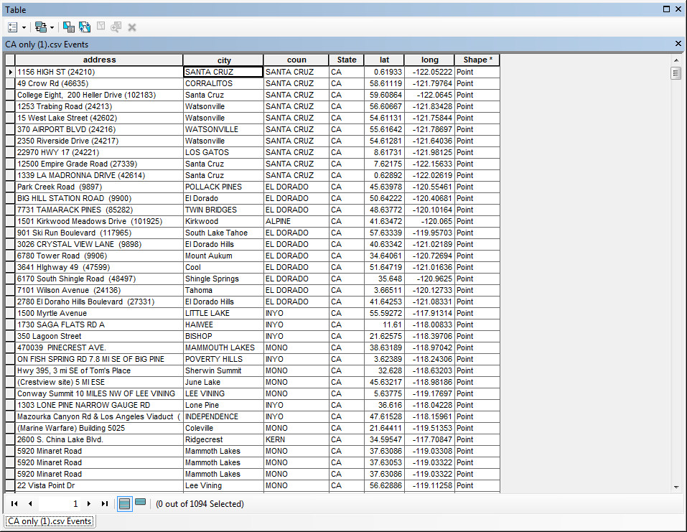The height and width of the screenshot is (532, 687).
Task: Click the South Lake Tahoe city cell
Action: pyautogui.click(x=223, y=233)
